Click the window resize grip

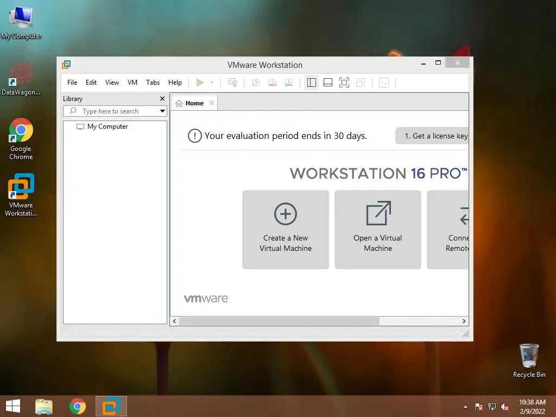point(465,334)
